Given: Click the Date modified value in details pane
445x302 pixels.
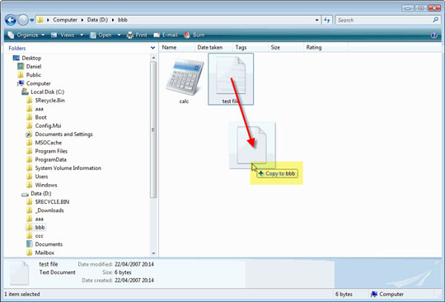Looking at the screenshot, I should coord(134,264).
